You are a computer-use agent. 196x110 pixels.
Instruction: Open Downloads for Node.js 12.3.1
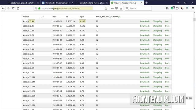[145, 54]
